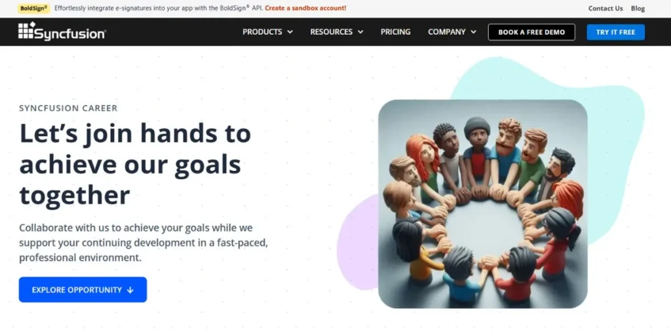
Task: Click the Try It Free button
Action: [615, 32]
